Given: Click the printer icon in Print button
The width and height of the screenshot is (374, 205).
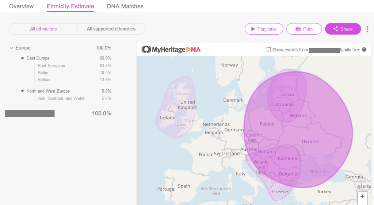Looking at the screenshot, I should click(x=298, y=29).
